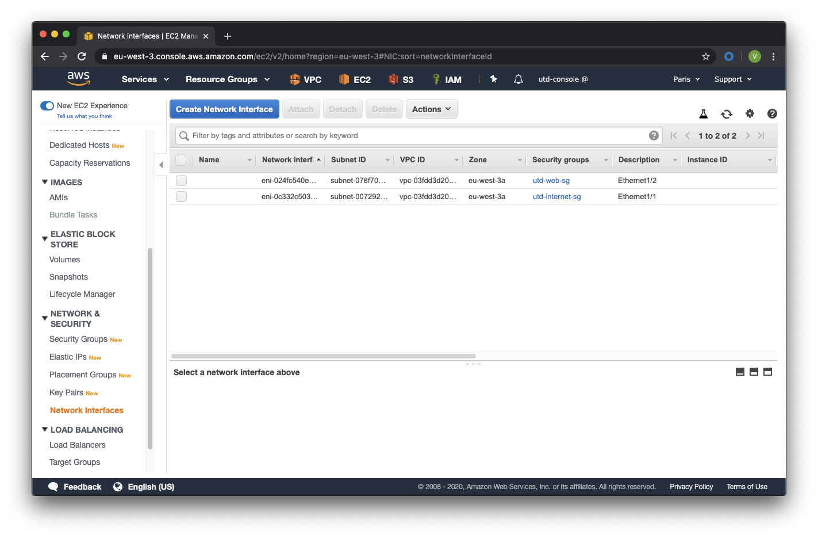Image resolution: width=818 pixels, height=538 pixels.
Task: Open table settings gear icon
Action: tap(750, 113)
